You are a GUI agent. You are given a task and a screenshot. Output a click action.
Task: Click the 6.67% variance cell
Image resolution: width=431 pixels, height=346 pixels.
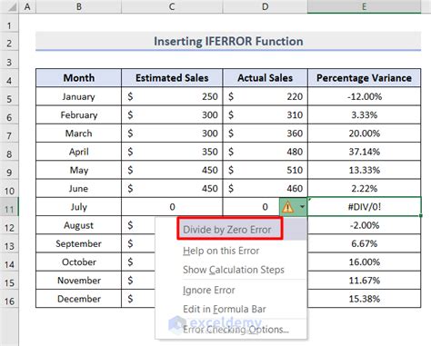pos(365,243)
